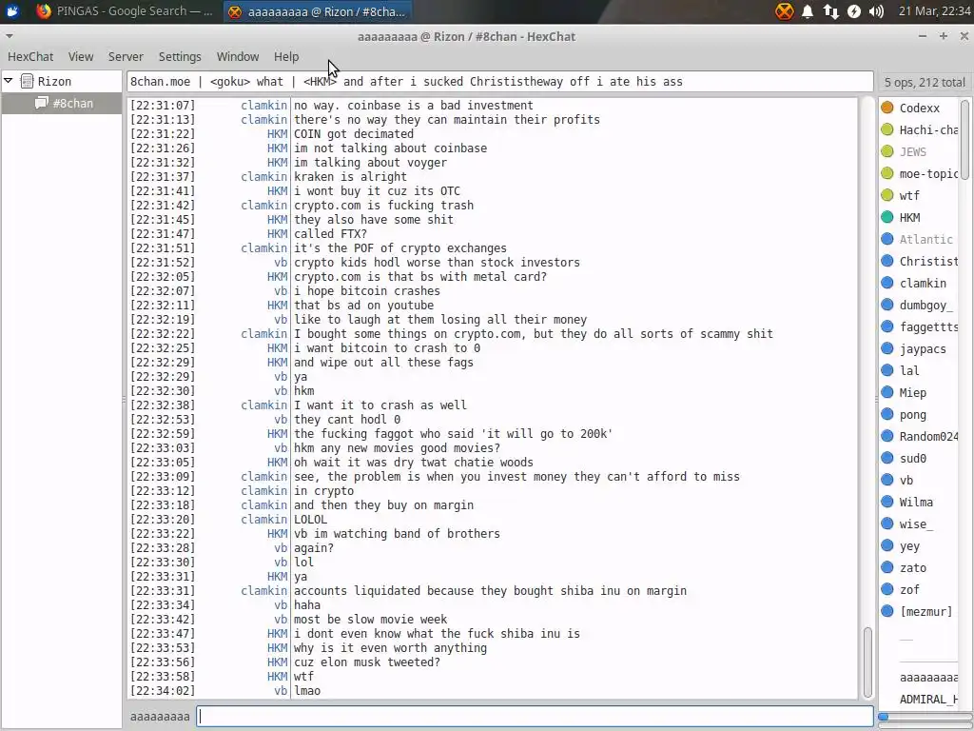974x731 pixels.
Task: Click the orange status icon beside Codexx
Action: (x=887, y=108)
